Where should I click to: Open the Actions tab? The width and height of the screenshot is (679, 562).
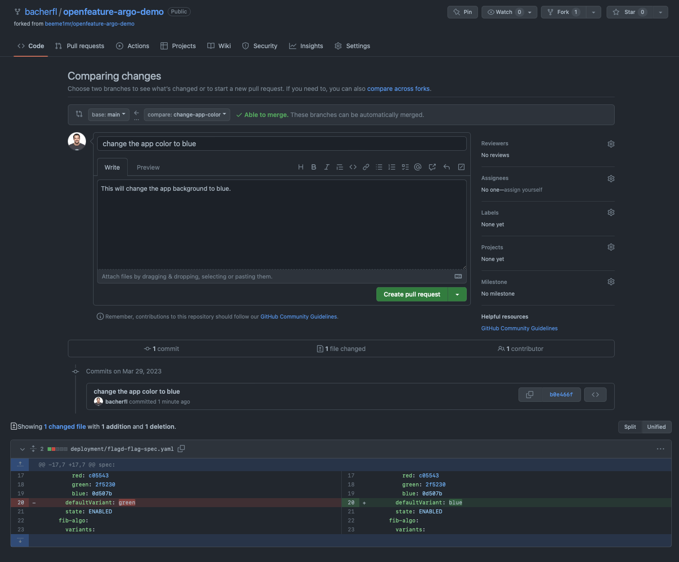[133, 46]
